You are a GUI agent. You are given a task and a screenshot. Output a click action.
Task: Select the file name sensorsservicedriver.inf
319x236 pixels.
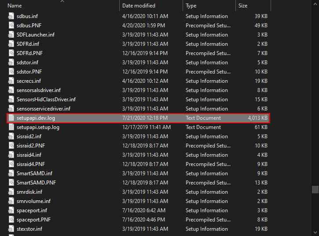[44, 108]
